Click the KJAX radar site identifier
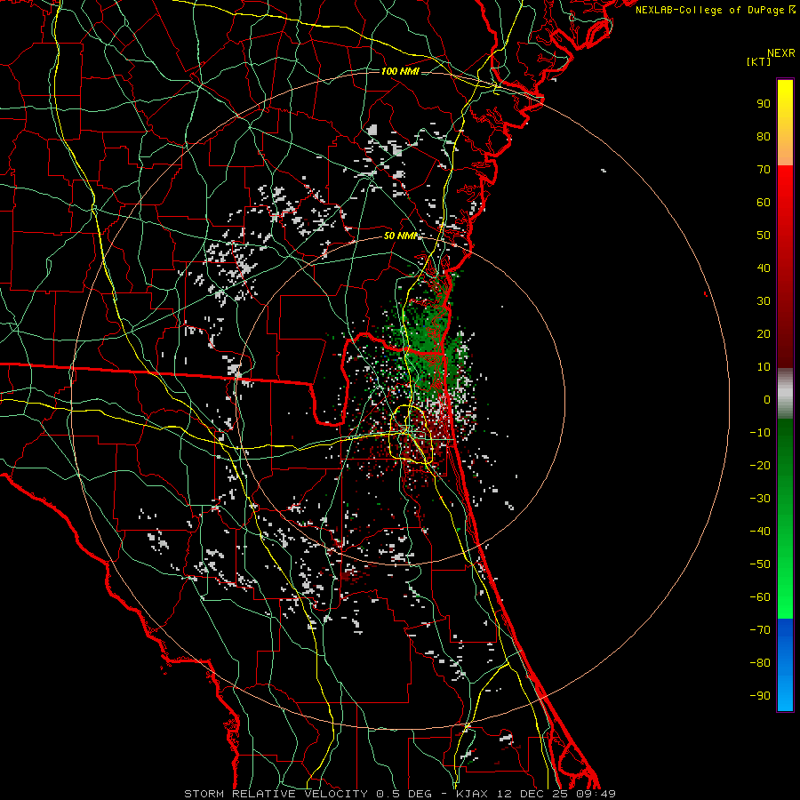This screenshot has width=800, height=800. tap(471, 794)
